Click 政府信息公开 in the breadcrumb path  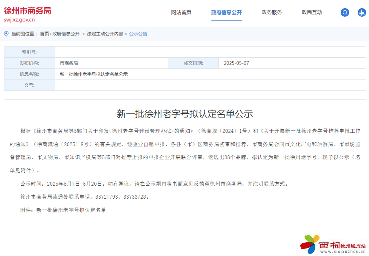[x=66, y=34]
